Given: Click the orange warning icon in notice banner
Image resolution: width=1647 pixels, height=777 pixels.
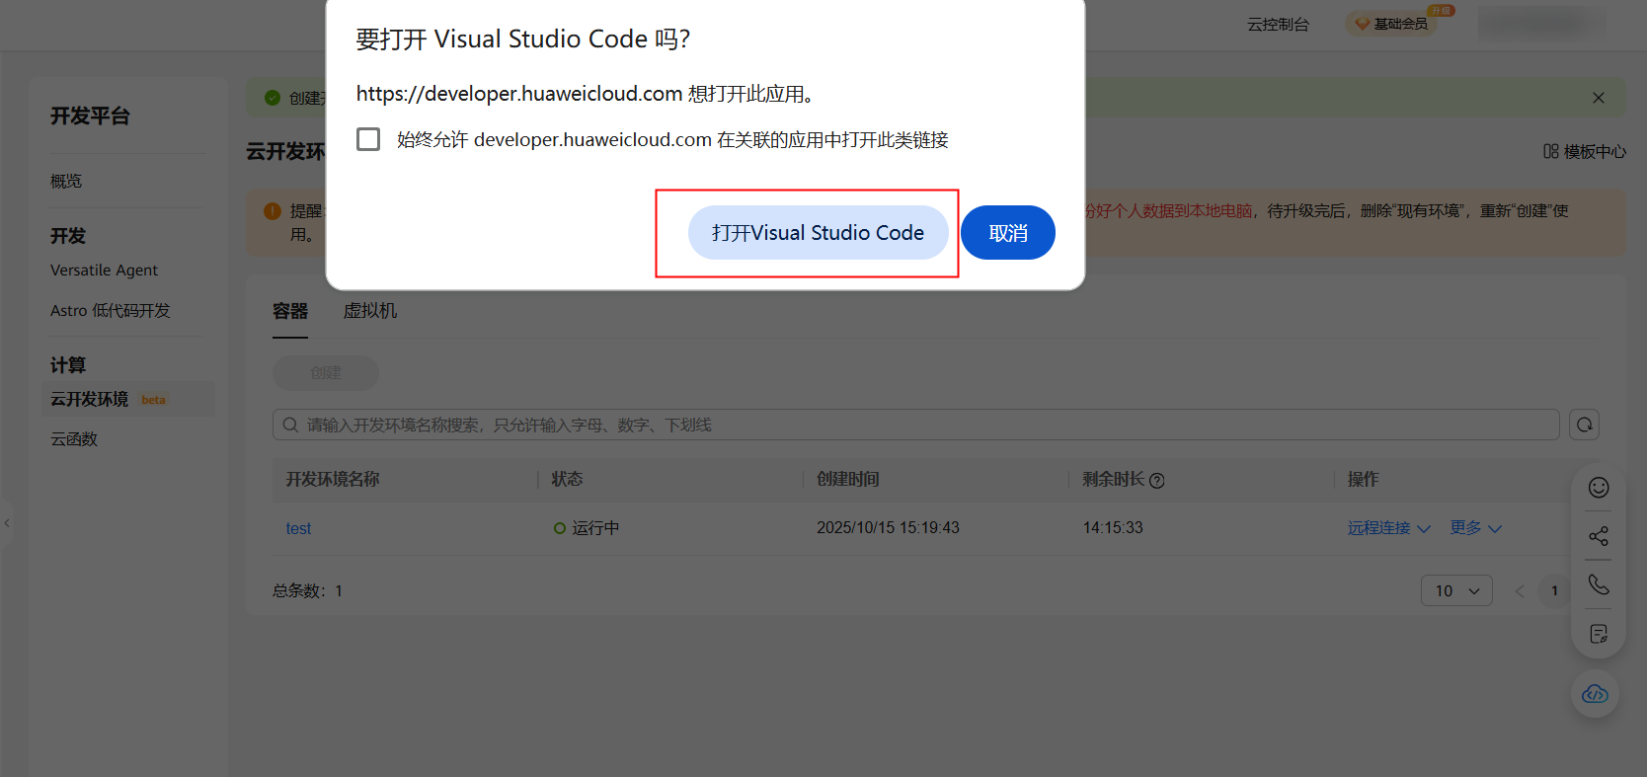Looking at the screenshot, I should [x=273, y=211].
